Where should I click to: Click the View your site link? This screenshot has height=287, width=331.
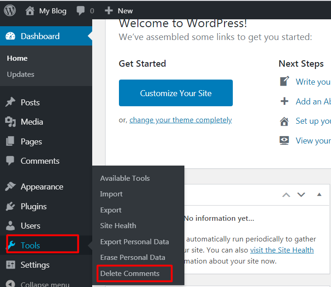[x=313, y=141]
